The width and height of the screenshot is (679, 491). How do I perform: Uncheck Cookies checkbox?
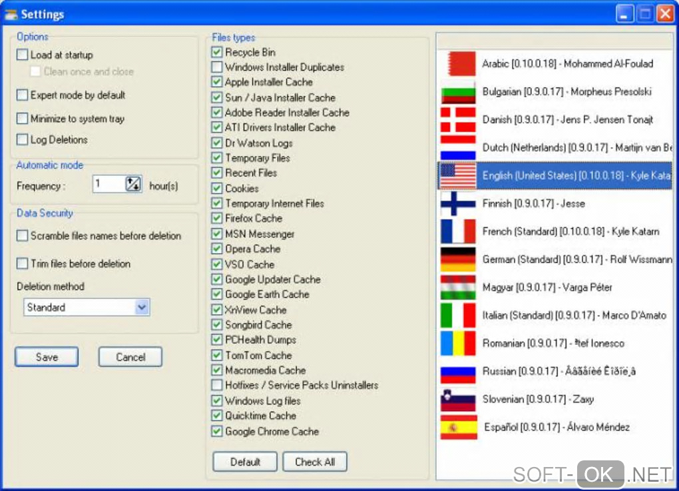[217, 189]
